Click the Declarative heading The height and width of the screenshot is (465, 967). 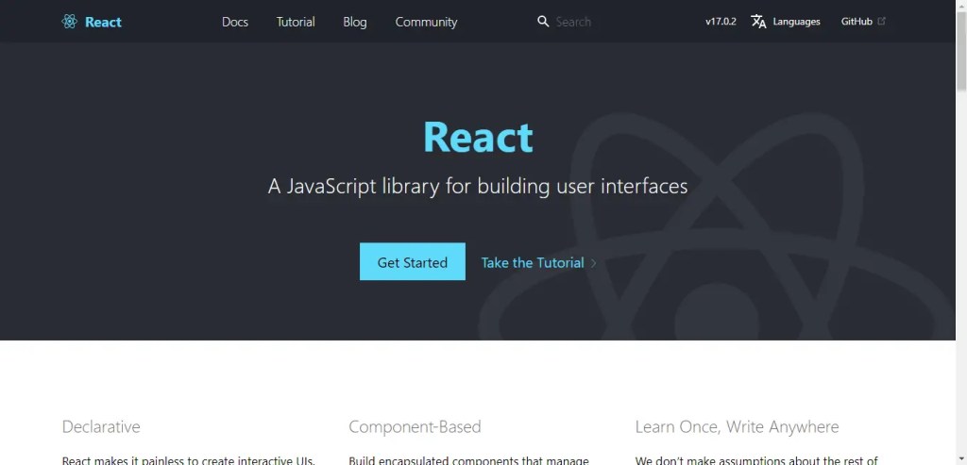[x=101, y=427]
